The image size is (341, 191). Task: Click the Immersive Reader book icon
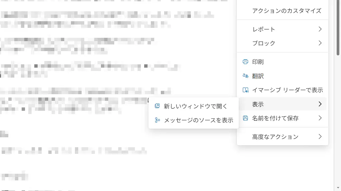245,90
